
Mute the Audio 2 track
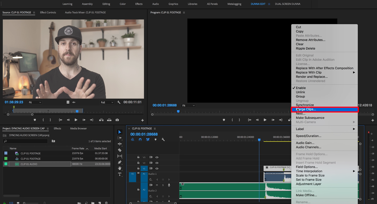157,185
